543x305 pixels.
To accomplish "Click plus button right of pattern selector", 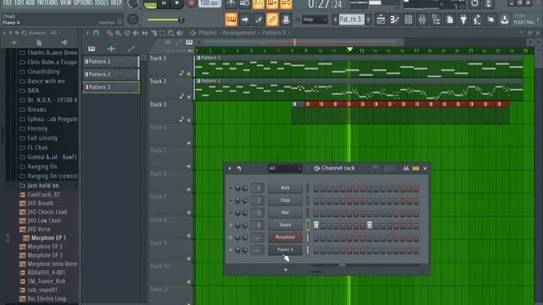I will (368, 19).
